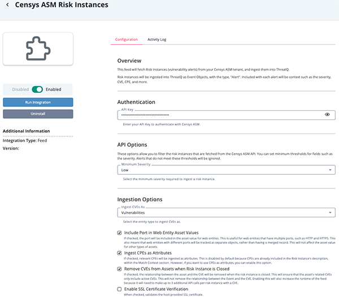Click the Additional Information label

27,131
